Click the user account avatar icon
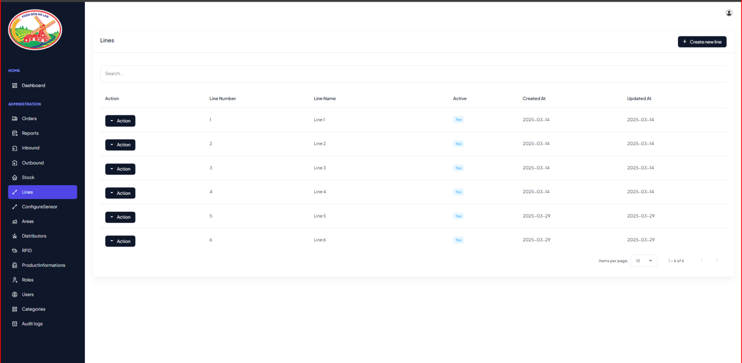The height and width of the screenshot is (363, 742). (x=729, y=13)
